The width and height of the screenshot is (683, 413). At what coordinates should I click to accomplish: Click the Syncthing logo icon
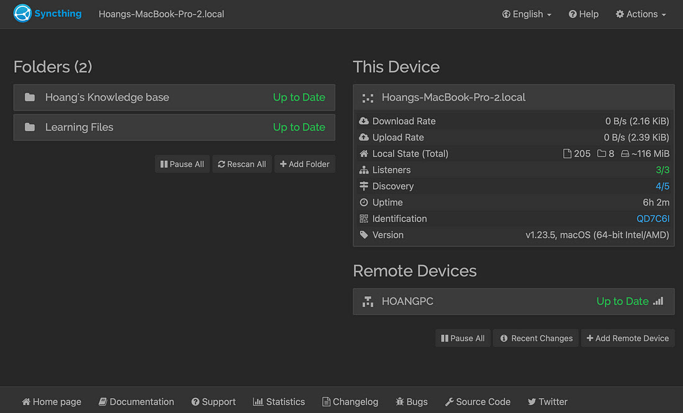pyautogui.click(x=22, y=13)
